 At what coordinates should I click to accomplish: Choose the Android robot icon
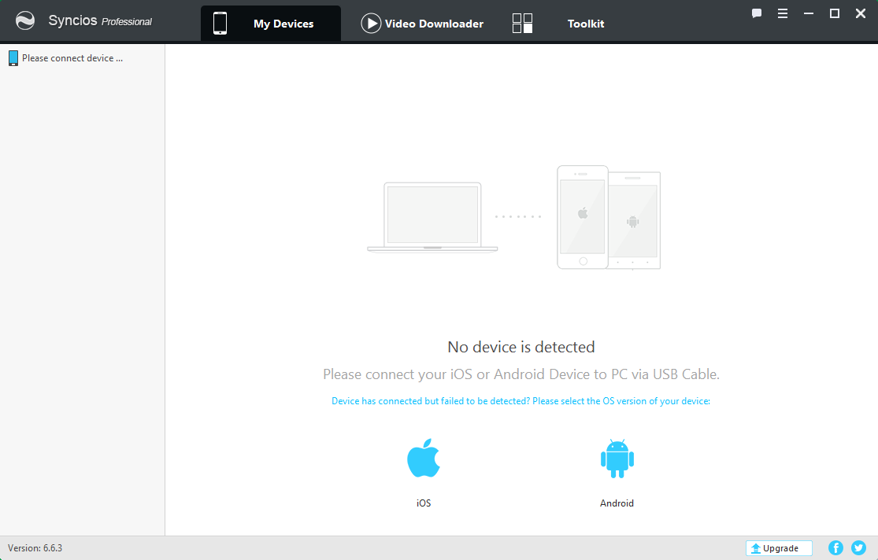(617, 459)
